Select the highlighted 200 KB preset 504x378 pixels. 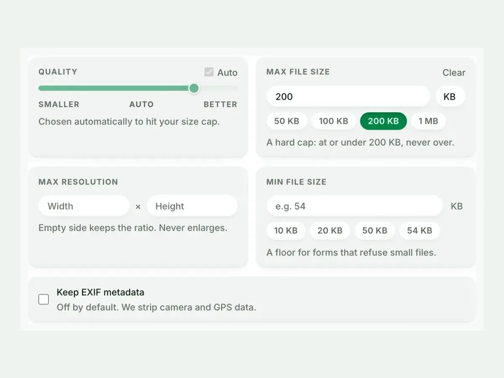pyautogui.click(x=383, y=121)
